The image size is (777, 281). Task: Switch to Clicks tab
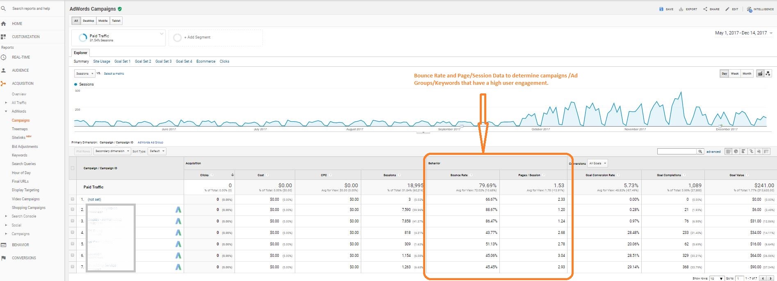(224, 61)
